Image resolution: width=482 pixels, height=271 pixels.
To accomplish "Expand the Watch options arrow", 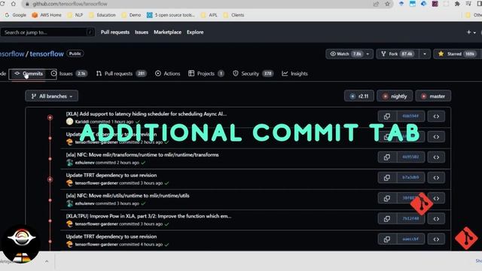I will (x=368, y=53).
